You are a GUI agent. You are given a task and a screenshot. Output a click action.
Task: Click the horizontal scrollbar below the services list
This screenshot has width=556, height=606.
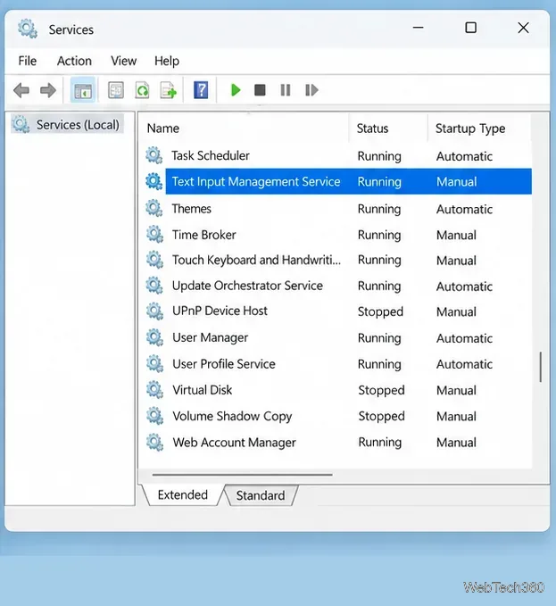click(242, 474)
